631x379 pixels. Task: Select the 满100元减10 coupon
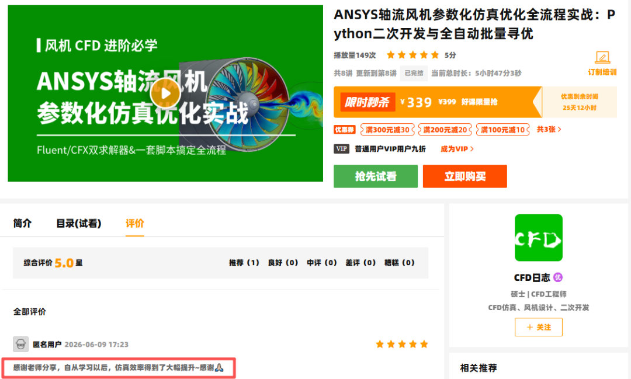tap(502, 130)
